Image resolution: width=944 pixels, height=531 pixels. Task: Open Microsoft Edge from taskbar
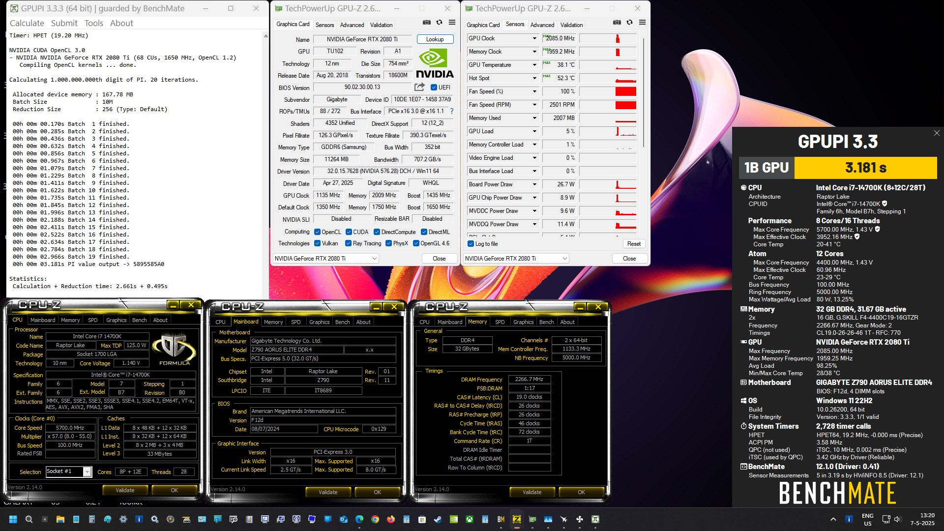click(x=359, y=519)
